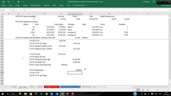Switch to the Indices sheet tab
The height and width of the screenshot is (96, 171).
(14, 87)
